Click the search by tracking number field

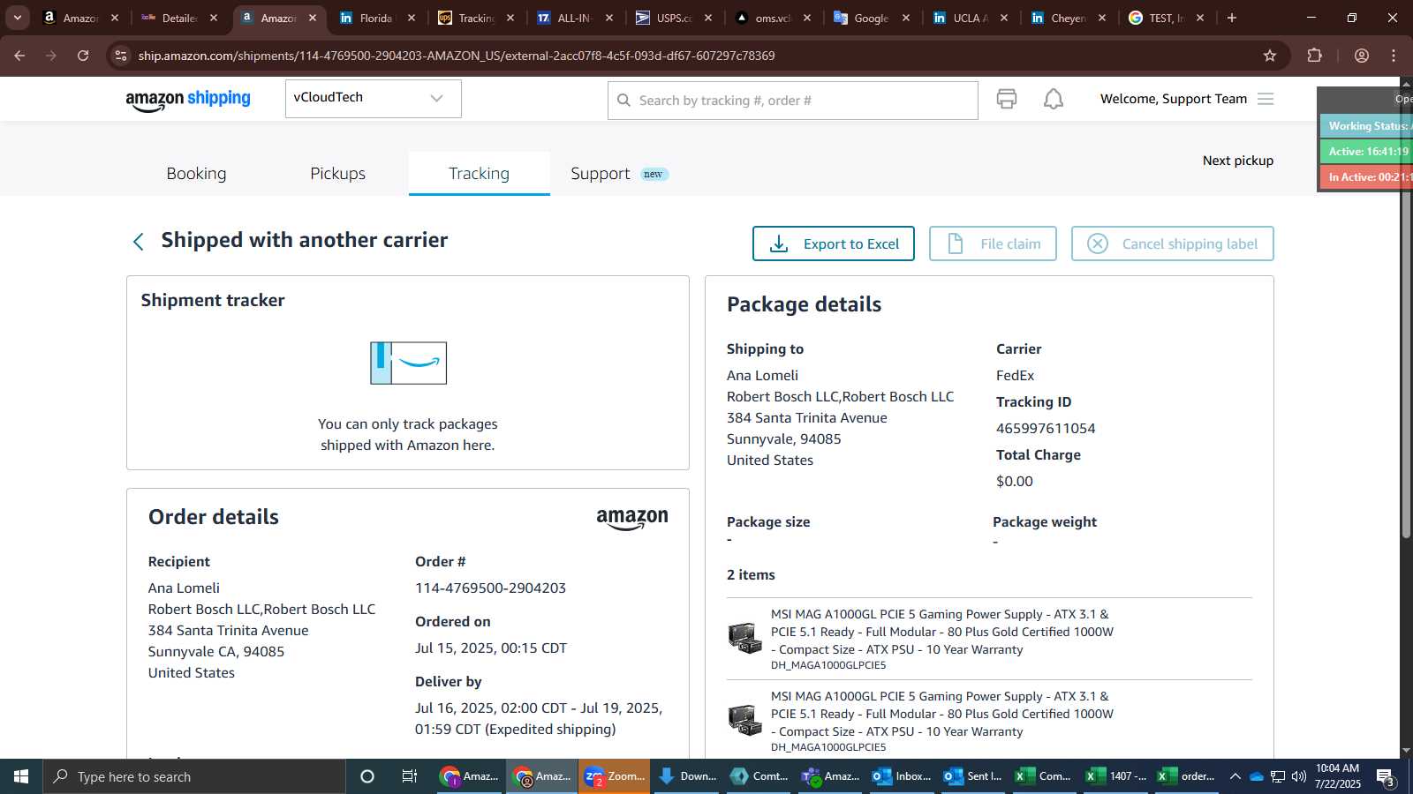[x=793, y=101]
